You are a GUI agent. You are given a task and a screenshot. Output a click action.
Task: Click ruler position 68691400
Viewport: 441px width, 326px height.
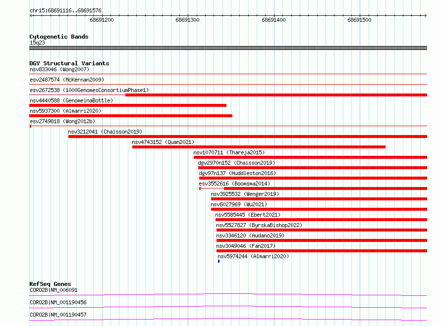point(274,20)
